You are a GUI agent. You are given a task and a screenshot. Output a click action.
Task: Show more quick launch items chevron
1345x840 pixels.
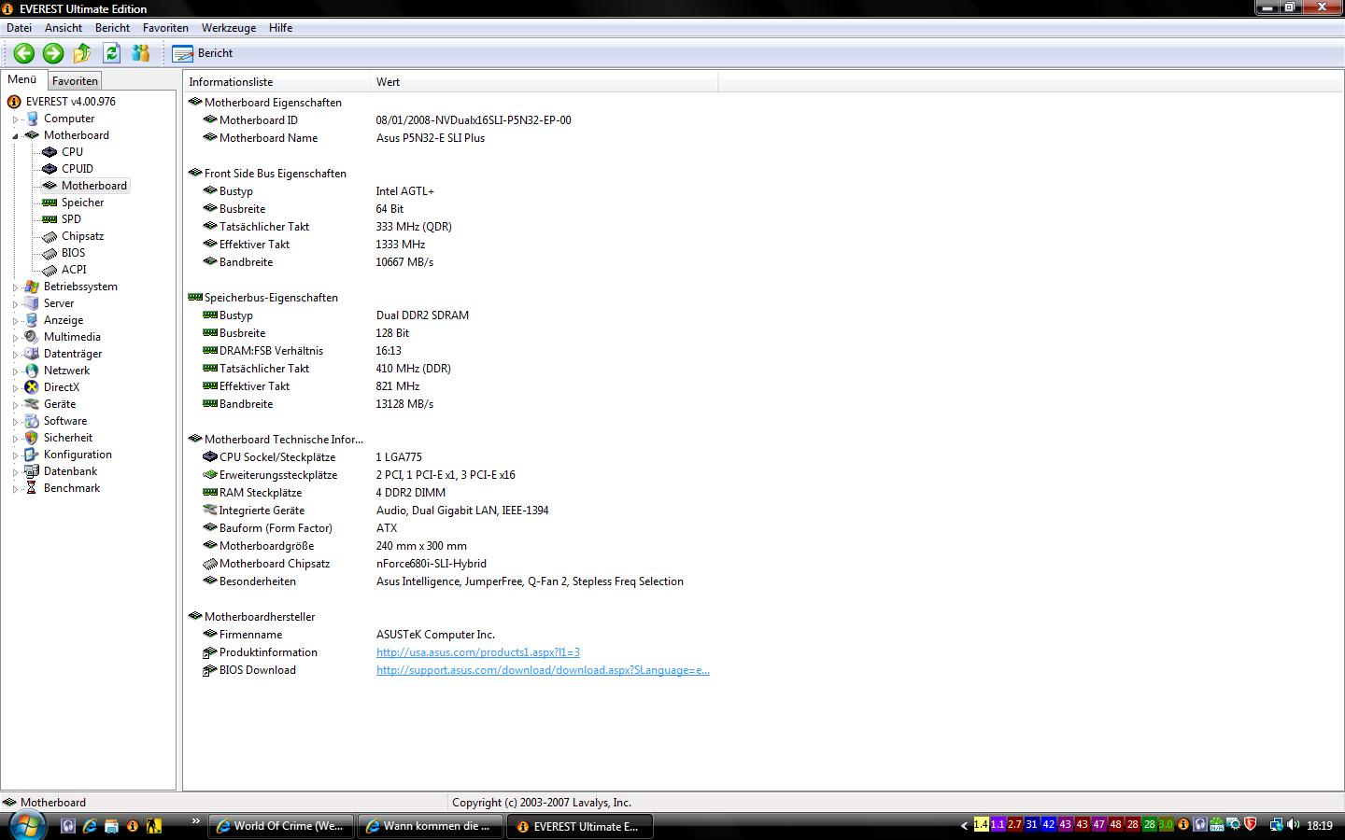pyautogui.click(x=195, y=821)
